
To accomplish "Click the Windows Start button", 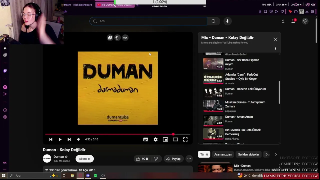I will click(x=4, y=175).
